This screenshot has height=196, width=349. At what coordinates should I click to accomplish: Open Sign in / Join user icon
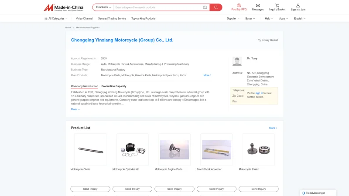[x=298, y=5]
